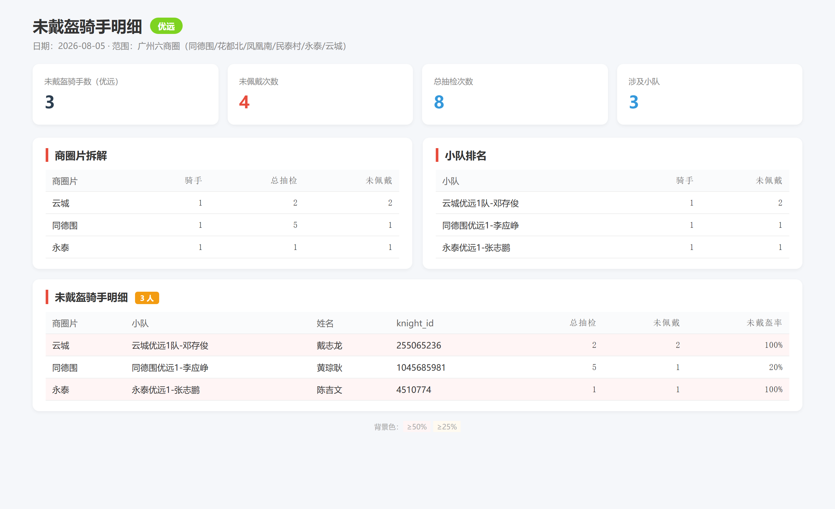
Task: Click 骑手 header in 商圈片拆解 table
Action: pos(193,180)
